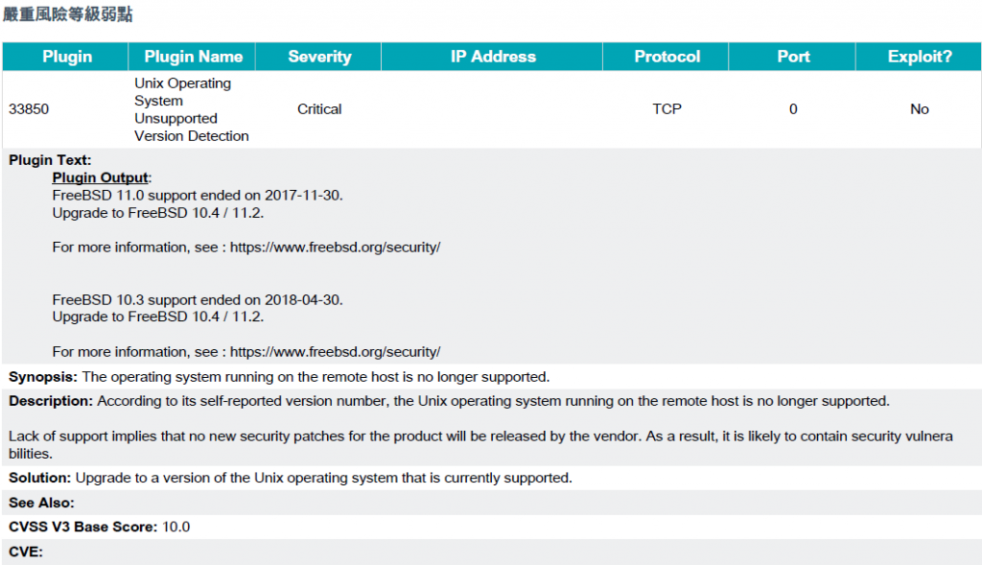Open the second freebsd.org security link
Viewport: 982px width, 565px height.
click(x=335, y=352)
